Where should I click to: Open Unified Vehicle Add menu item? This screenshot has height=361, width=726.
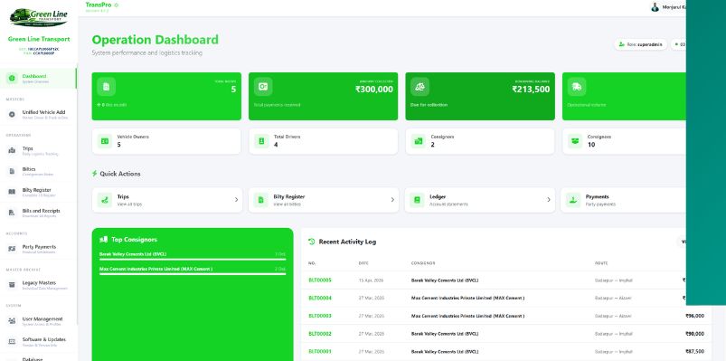tap(39, 115)
